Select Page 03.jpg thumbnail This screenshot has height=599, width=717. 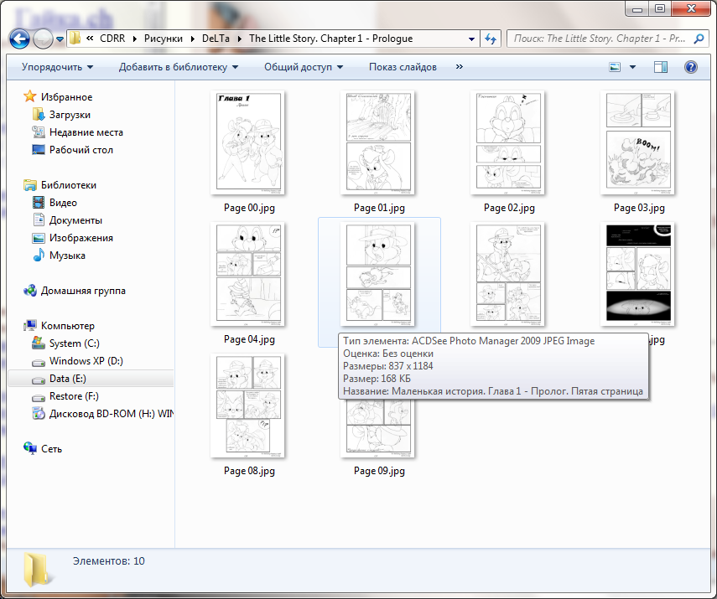[x=638, y=142]
